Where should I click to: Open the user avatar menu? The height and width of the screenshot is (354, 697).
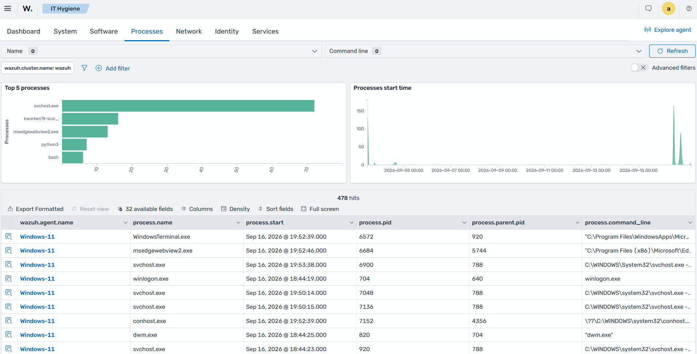(669, 9)
